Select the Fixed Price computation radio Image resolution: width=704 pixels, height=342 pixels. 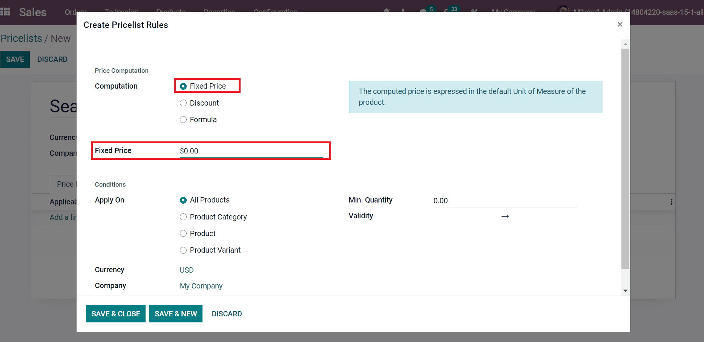[x=183, y=86]
